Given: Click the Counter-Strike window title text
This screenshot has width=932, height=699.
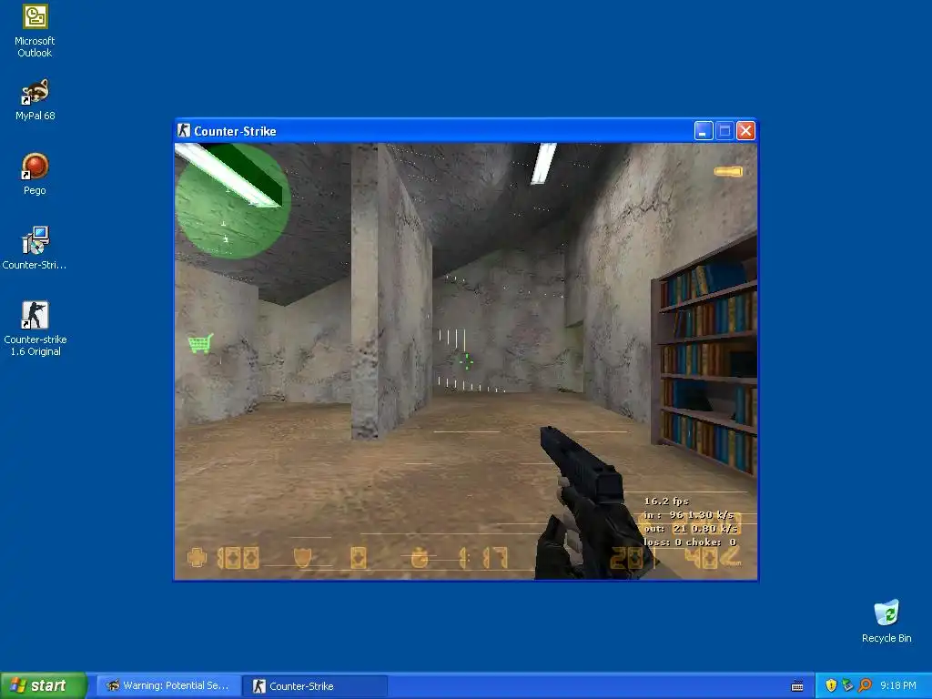Looking at the screenshot, I should [x=235, y=131].
